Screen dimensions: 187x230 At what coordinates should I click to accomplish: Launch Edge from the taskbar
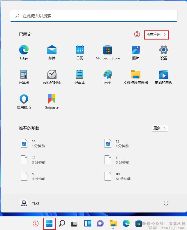[x=126, y=224]
